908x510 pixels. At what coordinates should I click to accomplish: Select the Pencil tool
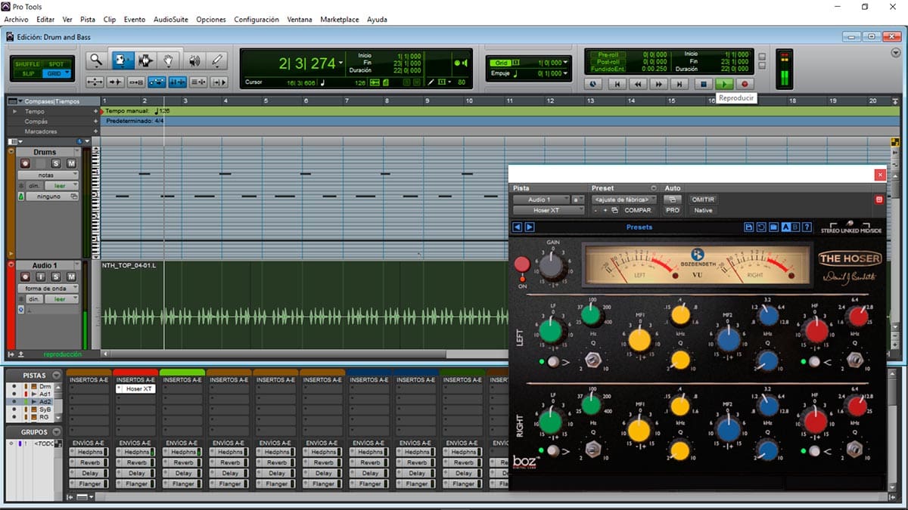218,60
